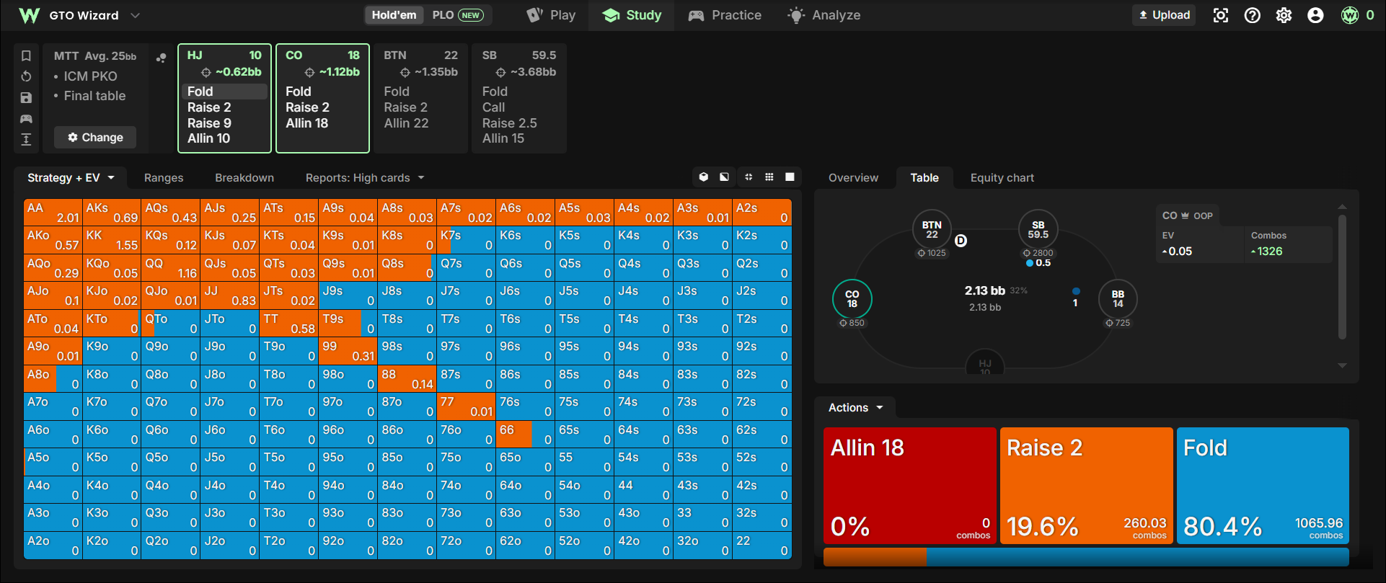Select Raise 2.5 in SB panel

510,123
